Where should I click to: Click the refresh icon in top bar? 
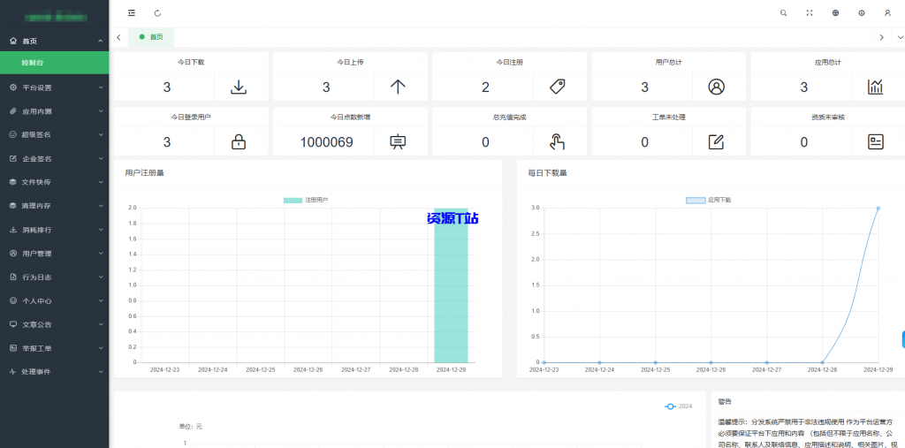tap(157, 13)
